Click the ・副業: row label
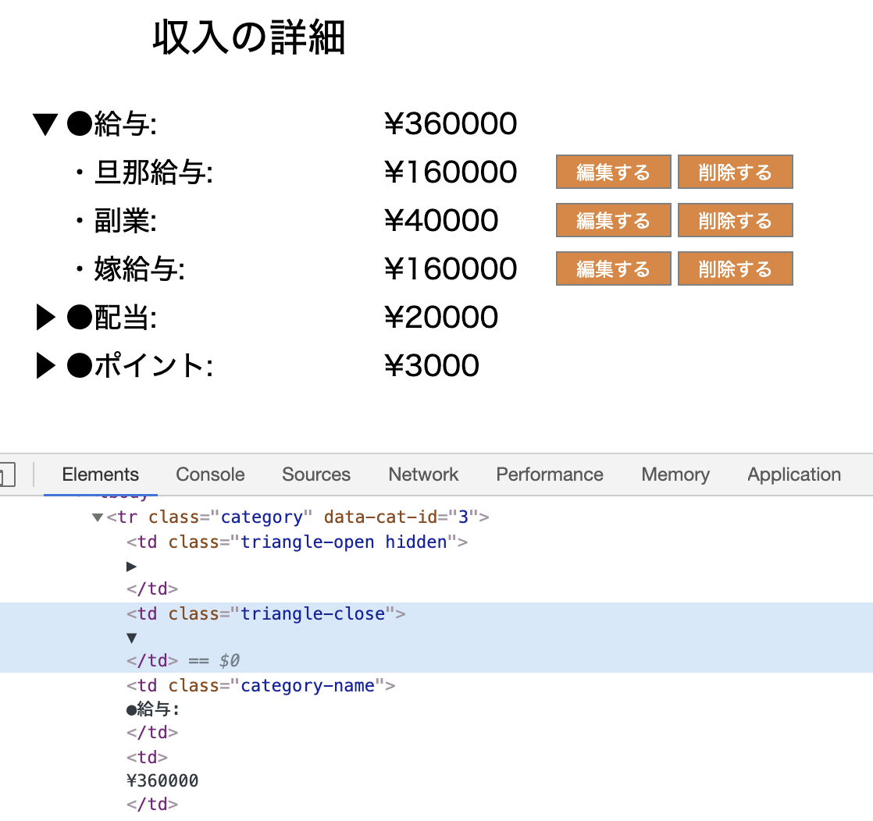 [116, 220]
